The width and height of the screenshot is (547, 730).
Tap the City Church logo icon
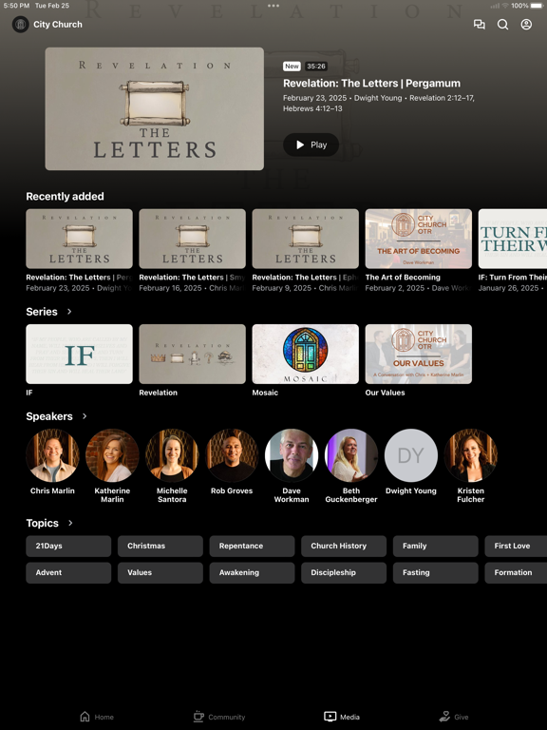coord(21,24)
